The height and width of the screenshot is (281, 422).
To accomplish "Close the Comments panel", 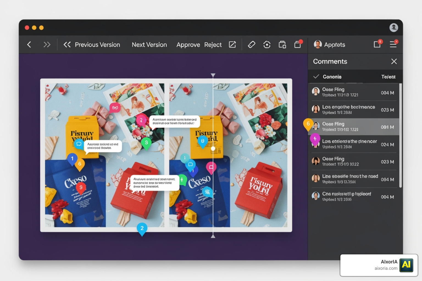I will coord(394,61).
